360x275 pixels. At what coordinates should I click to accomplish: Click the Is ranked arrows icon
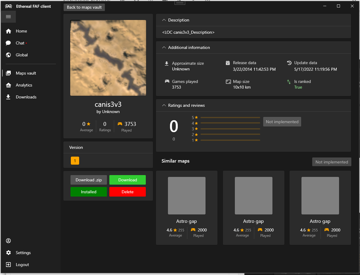[289, 81]
